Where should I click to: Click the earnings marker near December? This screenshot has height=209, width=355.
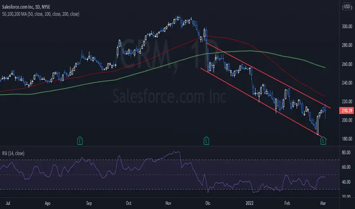click(x=206, y=141)
